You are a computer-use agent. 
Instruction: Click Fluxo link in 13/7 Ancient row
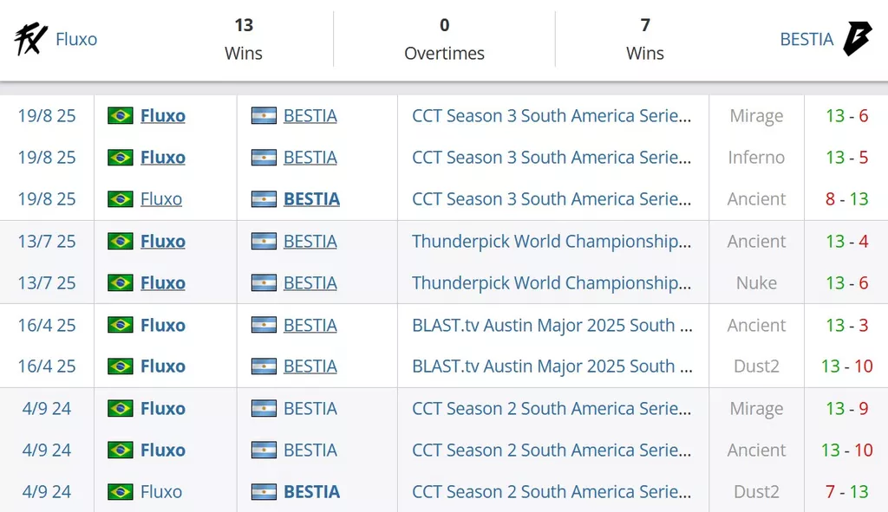click(163, 242)
